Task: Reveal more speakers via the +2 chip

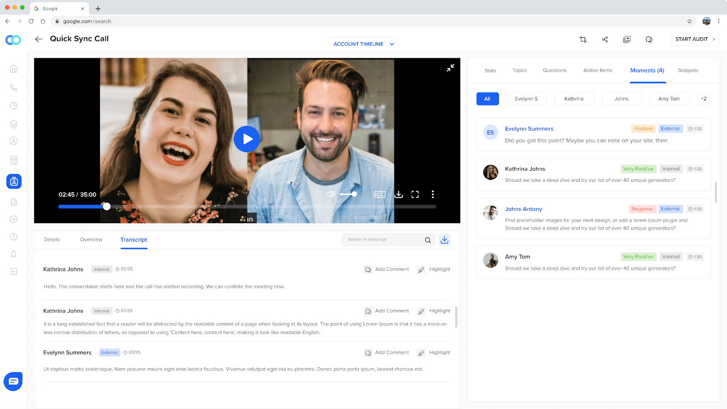Action: click(703, 99)
